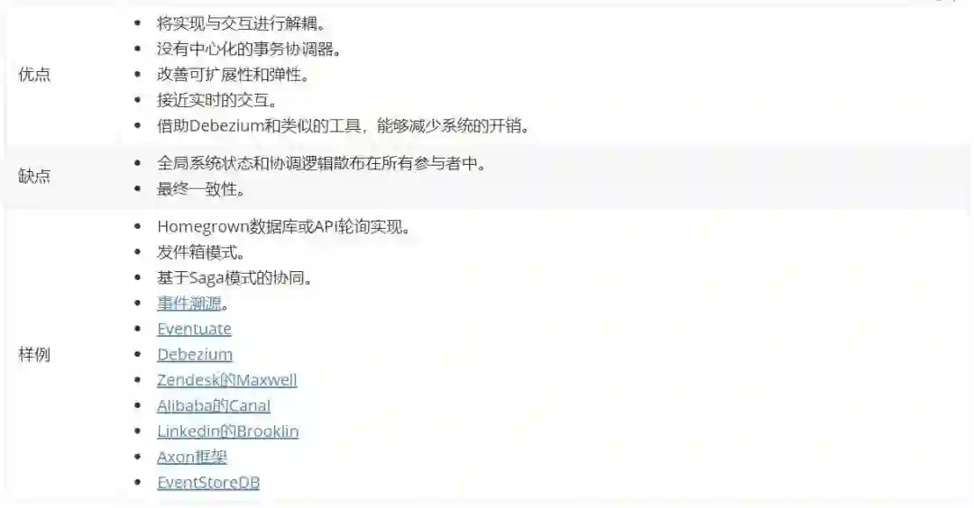Screen dimensions: 974x508
Task: Open the Alibaba的Canal link
Action: (214, 405)
